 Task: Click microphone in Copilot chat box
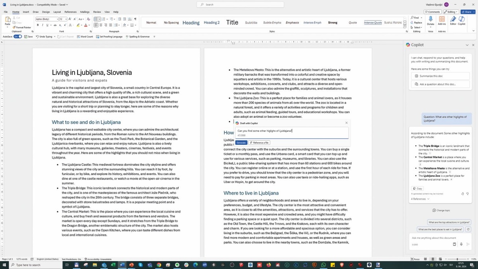(461, 244)
